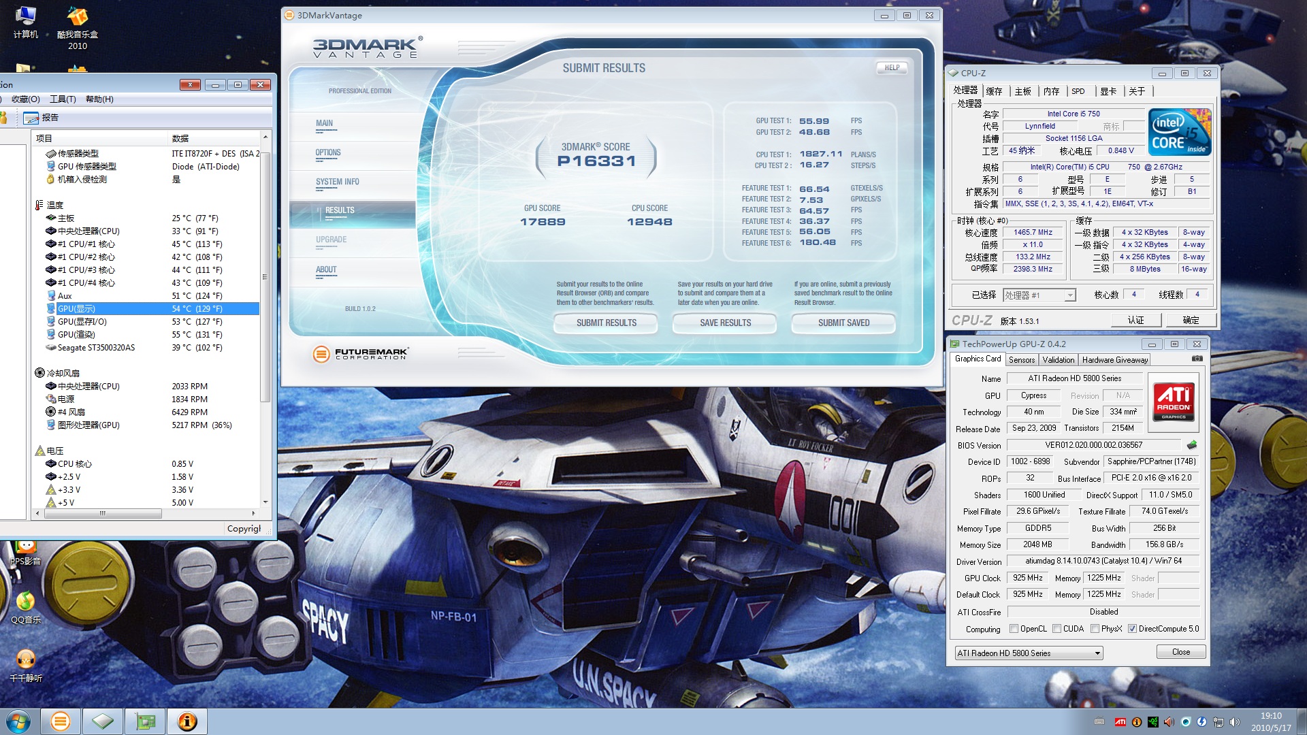This screenshot has width=1307, height=735.
Task: Click the on-screen keyboard tray icon
Action: pos(1099,722)
